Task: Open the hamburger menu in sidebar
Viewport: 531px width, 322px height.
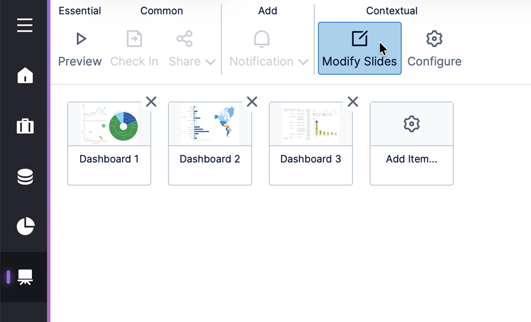Action: click(25, 25)
